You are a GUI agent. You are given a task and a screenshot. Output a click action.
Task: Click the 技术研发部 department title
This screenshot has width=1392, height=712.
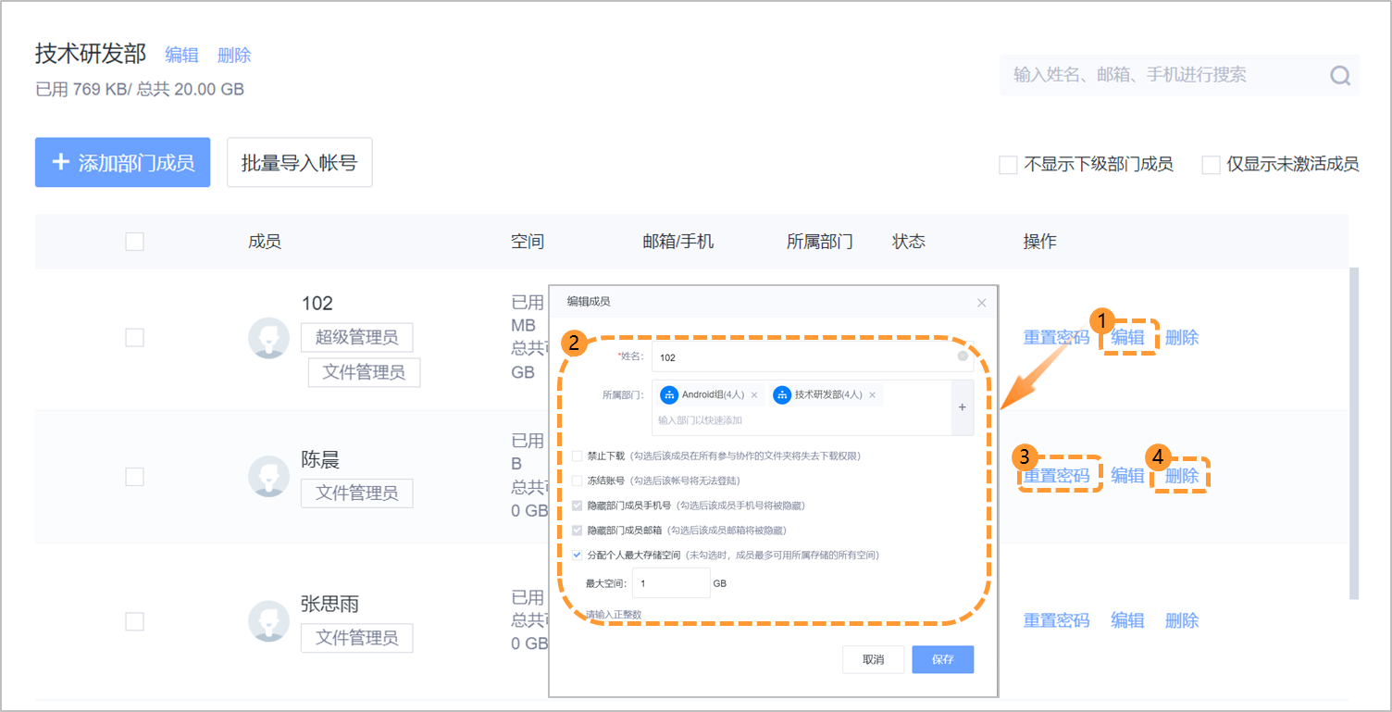tap(91, 54)
